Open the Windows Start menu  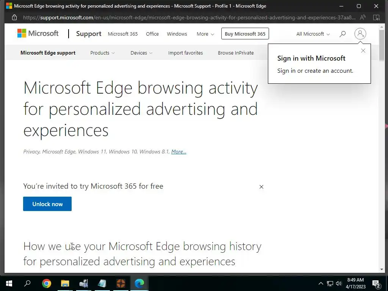point(9,283)
